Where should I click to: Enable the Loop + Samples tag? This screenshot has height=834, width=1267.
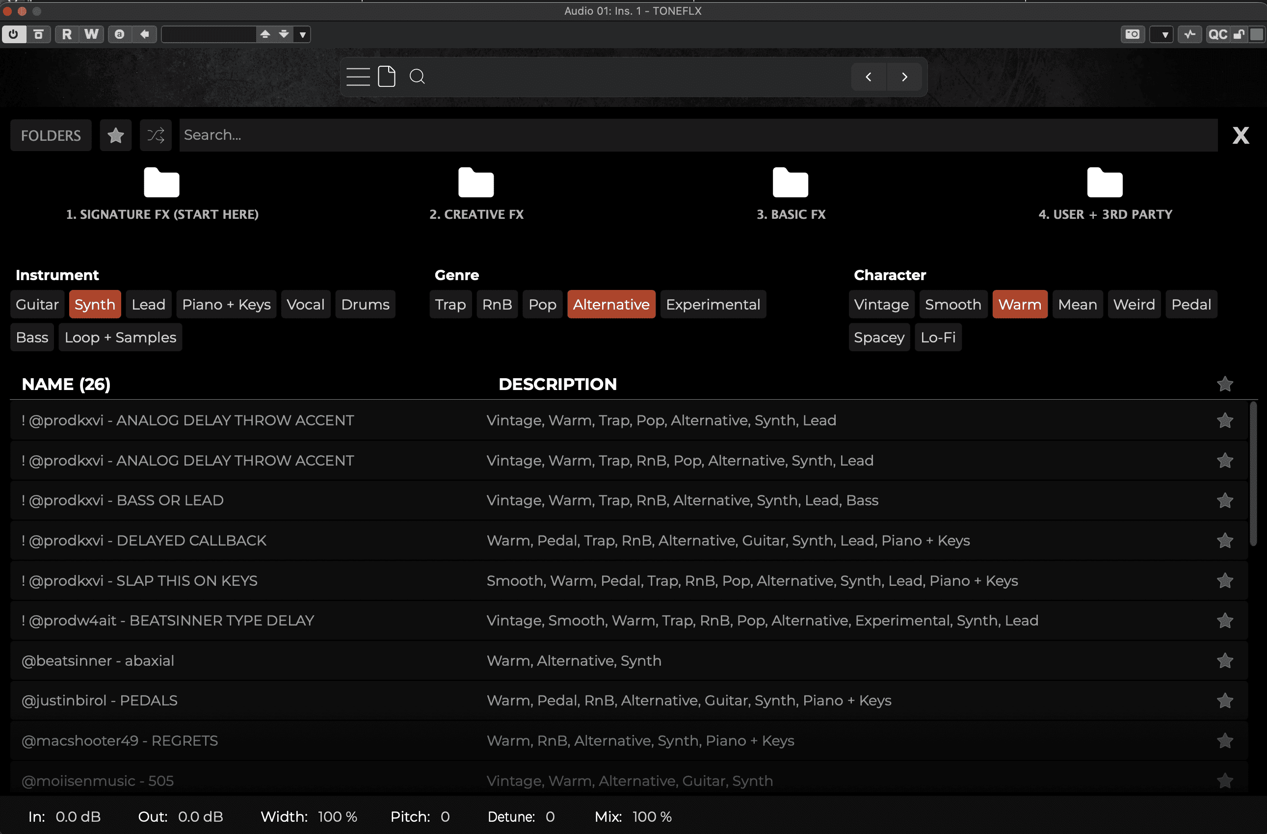[120, 338]
